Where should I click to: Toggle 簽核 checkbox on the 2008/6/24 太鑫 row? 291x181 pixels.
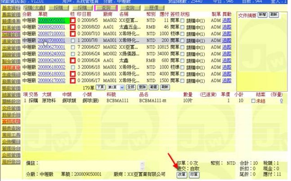[x=182, y=61]
